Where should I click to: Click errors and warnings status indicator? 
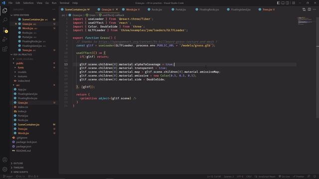coord(33,177)
